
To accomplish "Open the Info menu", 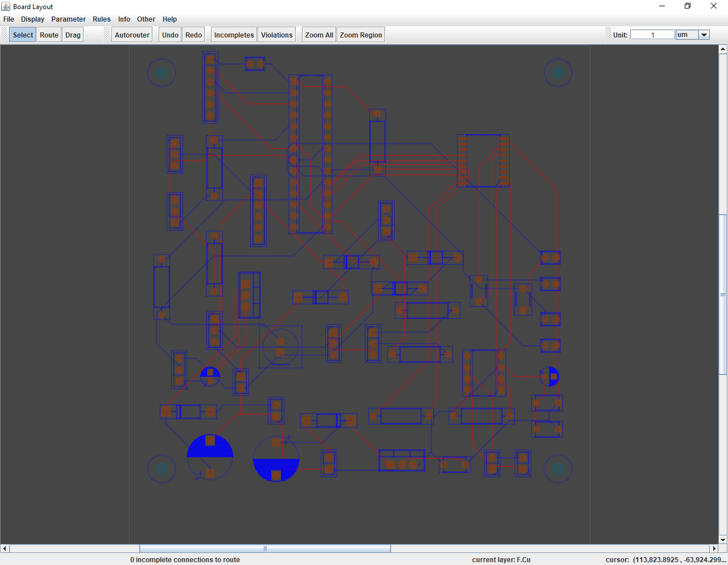I will point(124,19).
